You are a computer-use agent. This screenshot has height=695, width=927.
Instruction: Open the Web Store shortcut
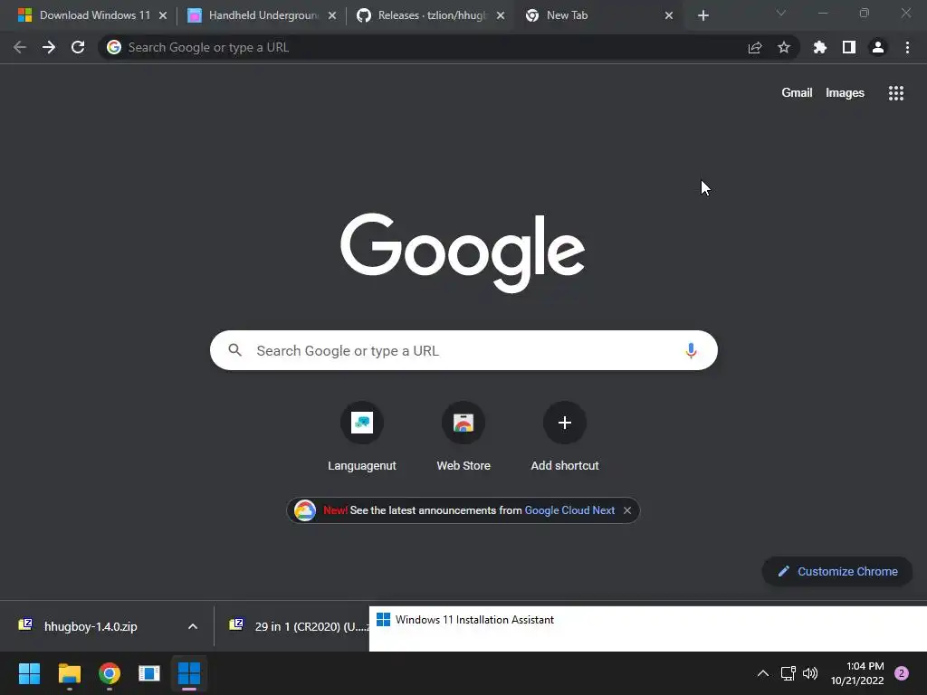[x=463, y=436]
